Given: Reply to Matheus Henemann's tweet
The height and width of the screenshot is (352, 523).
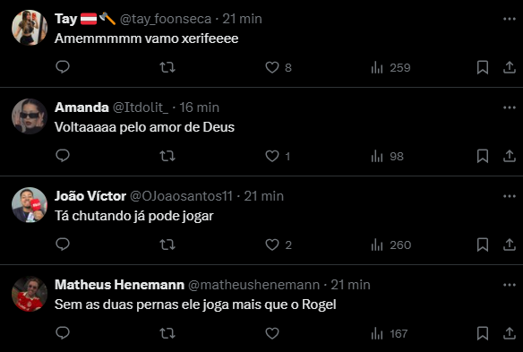Looking at the screenshot, I should click(63, 332).
